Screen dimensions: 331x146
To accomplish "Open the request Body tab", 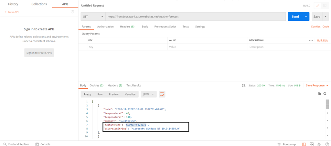I will click(145, 26).
